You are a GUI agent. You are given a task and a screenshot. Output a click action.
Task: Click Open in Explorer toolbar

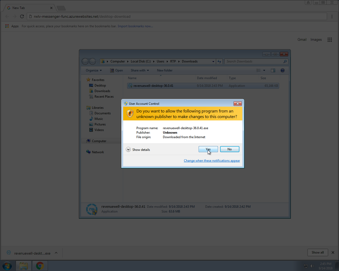click(x=117, y=70)
